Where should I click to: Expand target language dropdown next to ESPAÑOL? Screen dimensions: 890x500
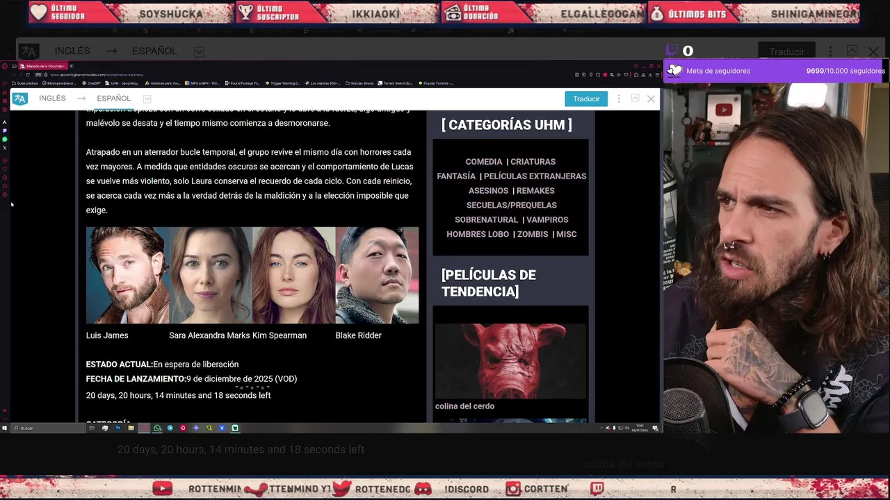(x=147, y=99)
